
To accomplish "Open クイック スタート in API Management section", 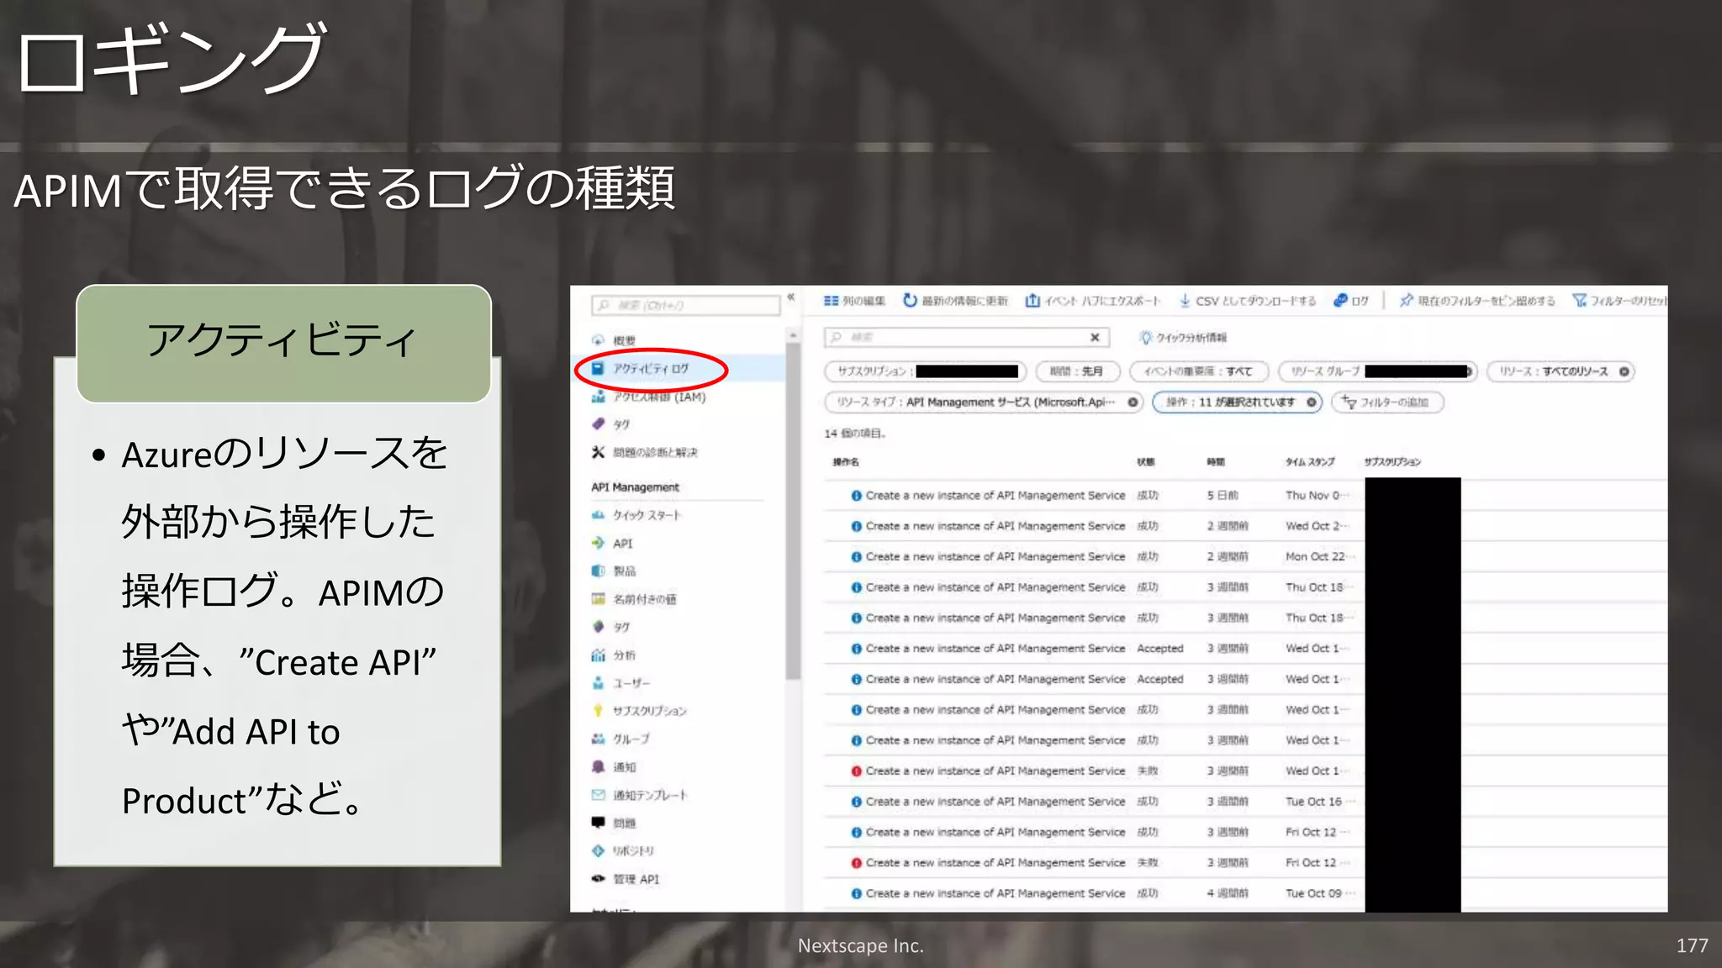I will (x=637, y=515).
